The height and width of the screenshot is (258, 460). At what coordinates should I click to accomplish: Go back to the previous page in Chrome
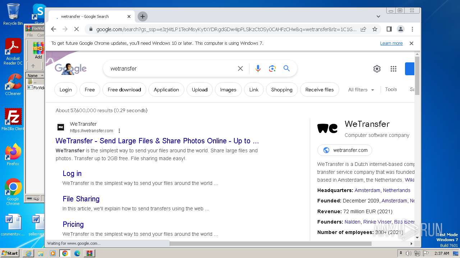(x=54, y=29)
